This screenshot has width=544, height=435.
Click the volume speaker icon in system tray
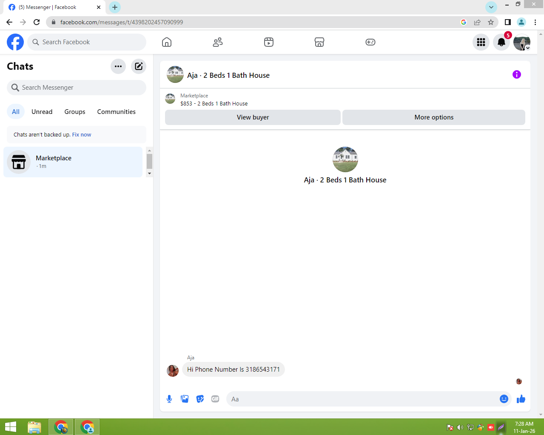[460, 427]
